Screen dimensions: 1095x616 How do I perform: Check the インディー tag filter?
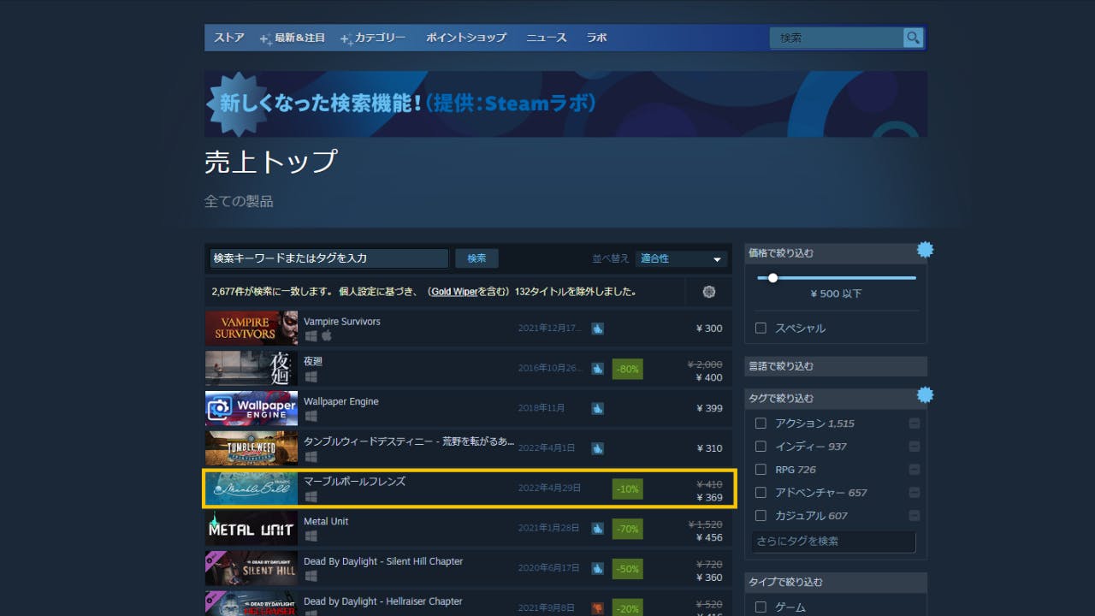[x=761, y=447]
